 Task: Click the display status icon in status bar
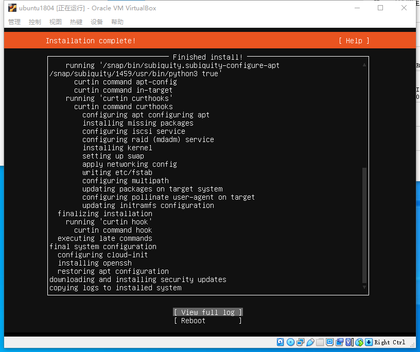tap(329, 342)
